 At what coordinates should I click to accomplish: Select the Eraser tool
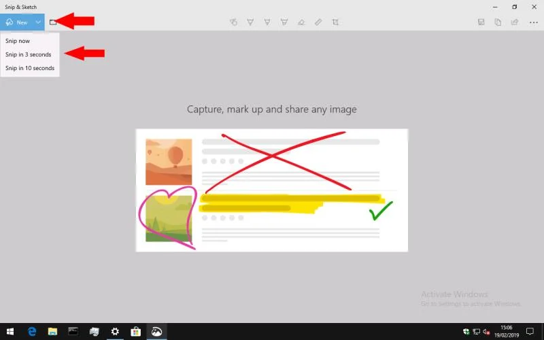tap(301, 22)
